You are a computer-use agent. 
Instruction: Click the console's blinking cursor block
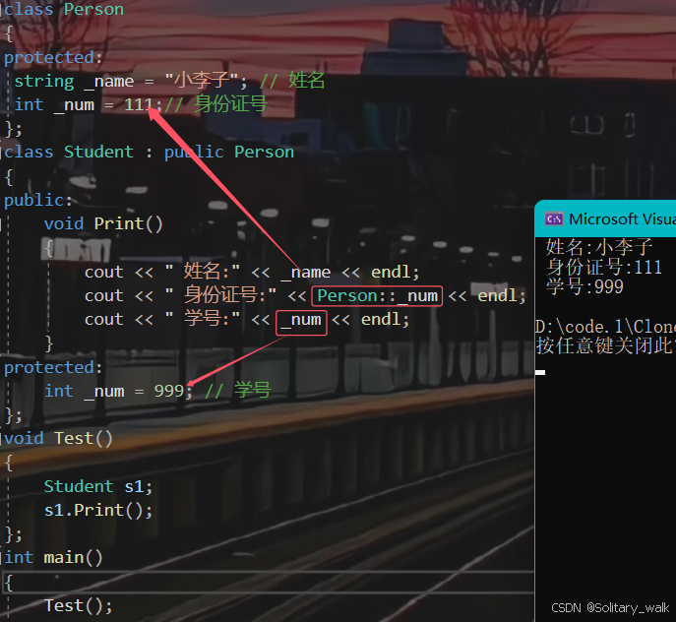[540, 372]
